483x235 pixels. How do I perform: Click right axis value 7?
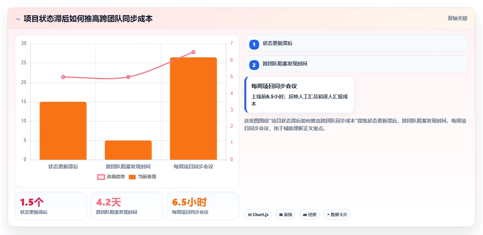click(231, 44)
